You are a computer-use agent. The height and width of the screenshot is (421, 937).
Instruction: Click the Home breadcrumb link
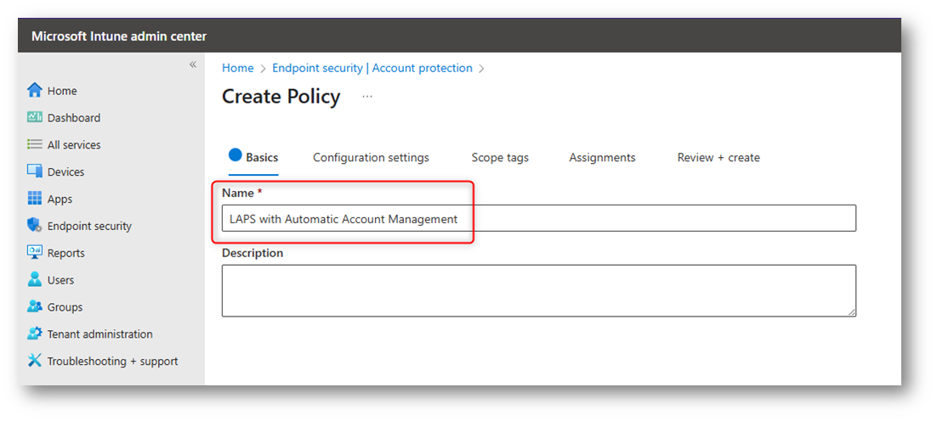click(238, 68)
